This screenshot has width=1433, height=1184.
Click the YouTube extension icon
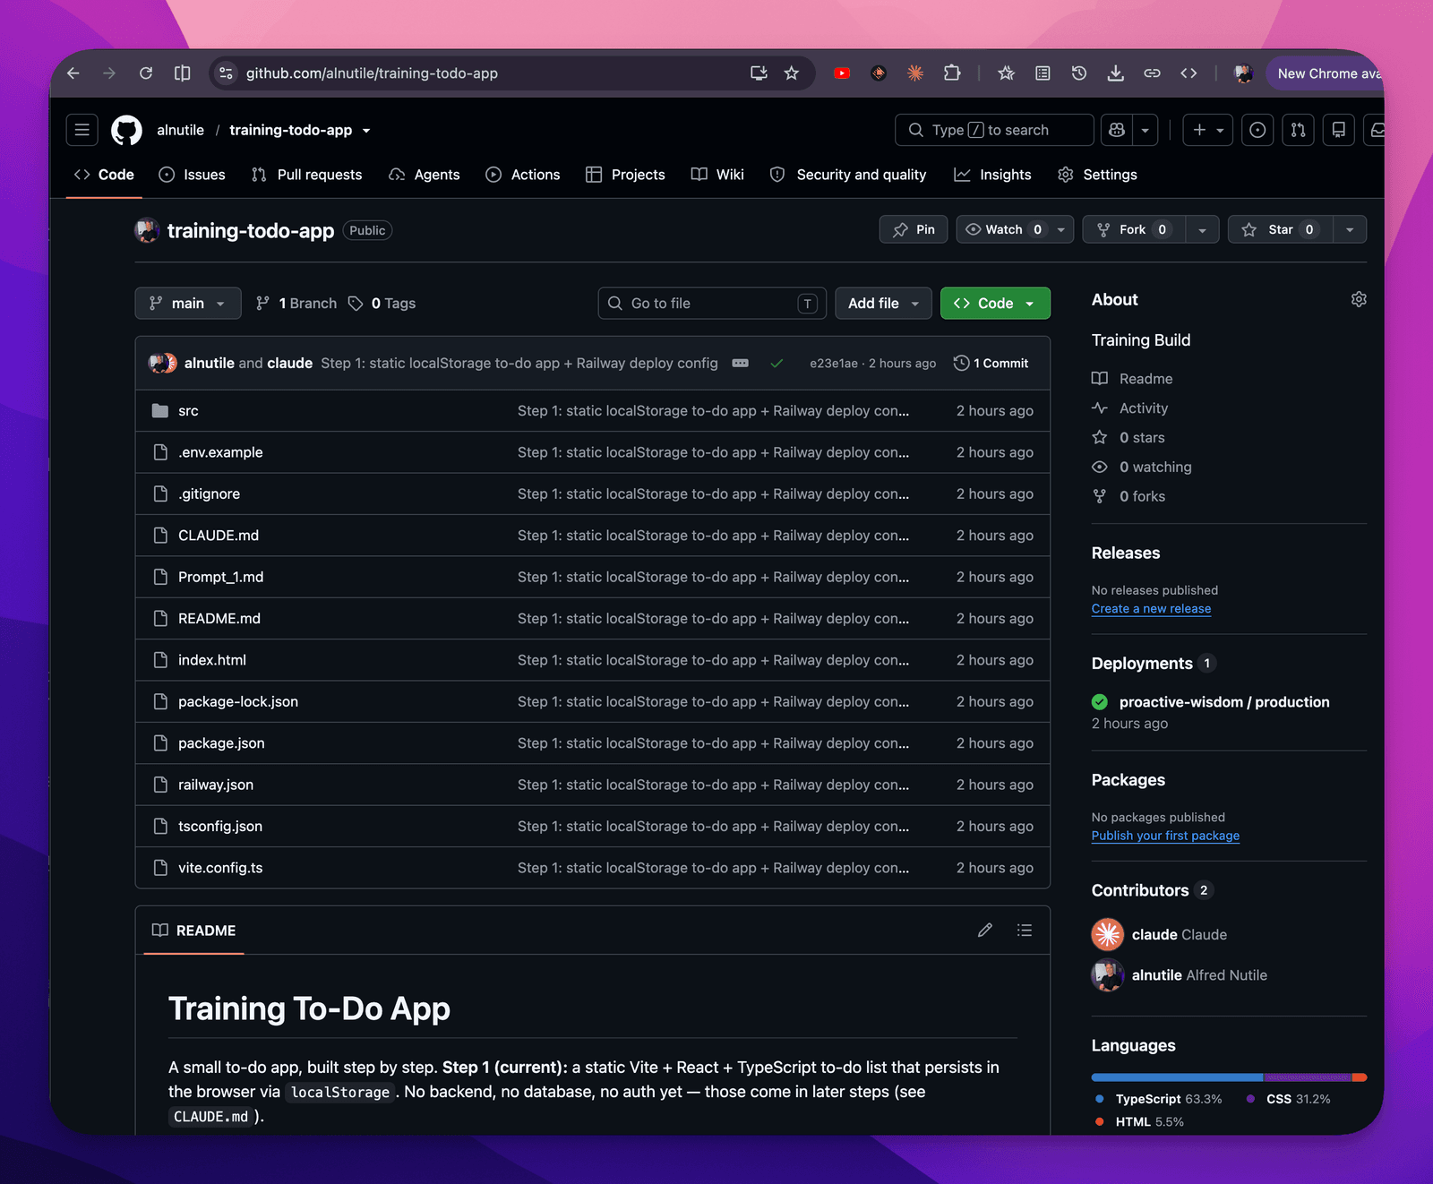click(x=842, y=73)
